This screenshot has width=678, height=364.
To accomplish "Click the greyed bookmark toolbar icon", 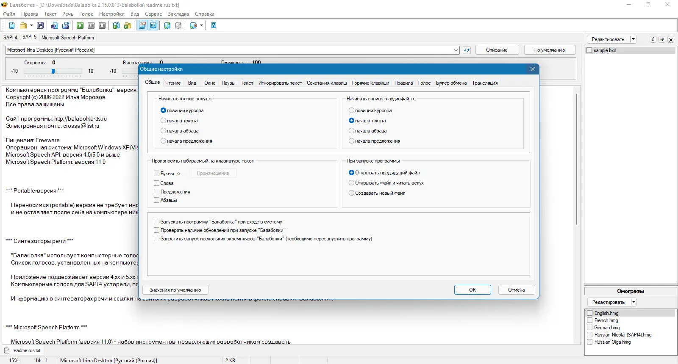I will tap(178, 25).
